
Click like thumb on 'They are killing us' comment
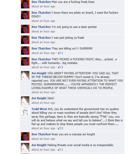click(x=59, y=53)
